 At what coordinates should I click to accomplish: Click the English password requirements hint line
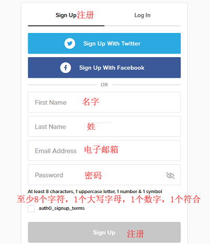95,192
